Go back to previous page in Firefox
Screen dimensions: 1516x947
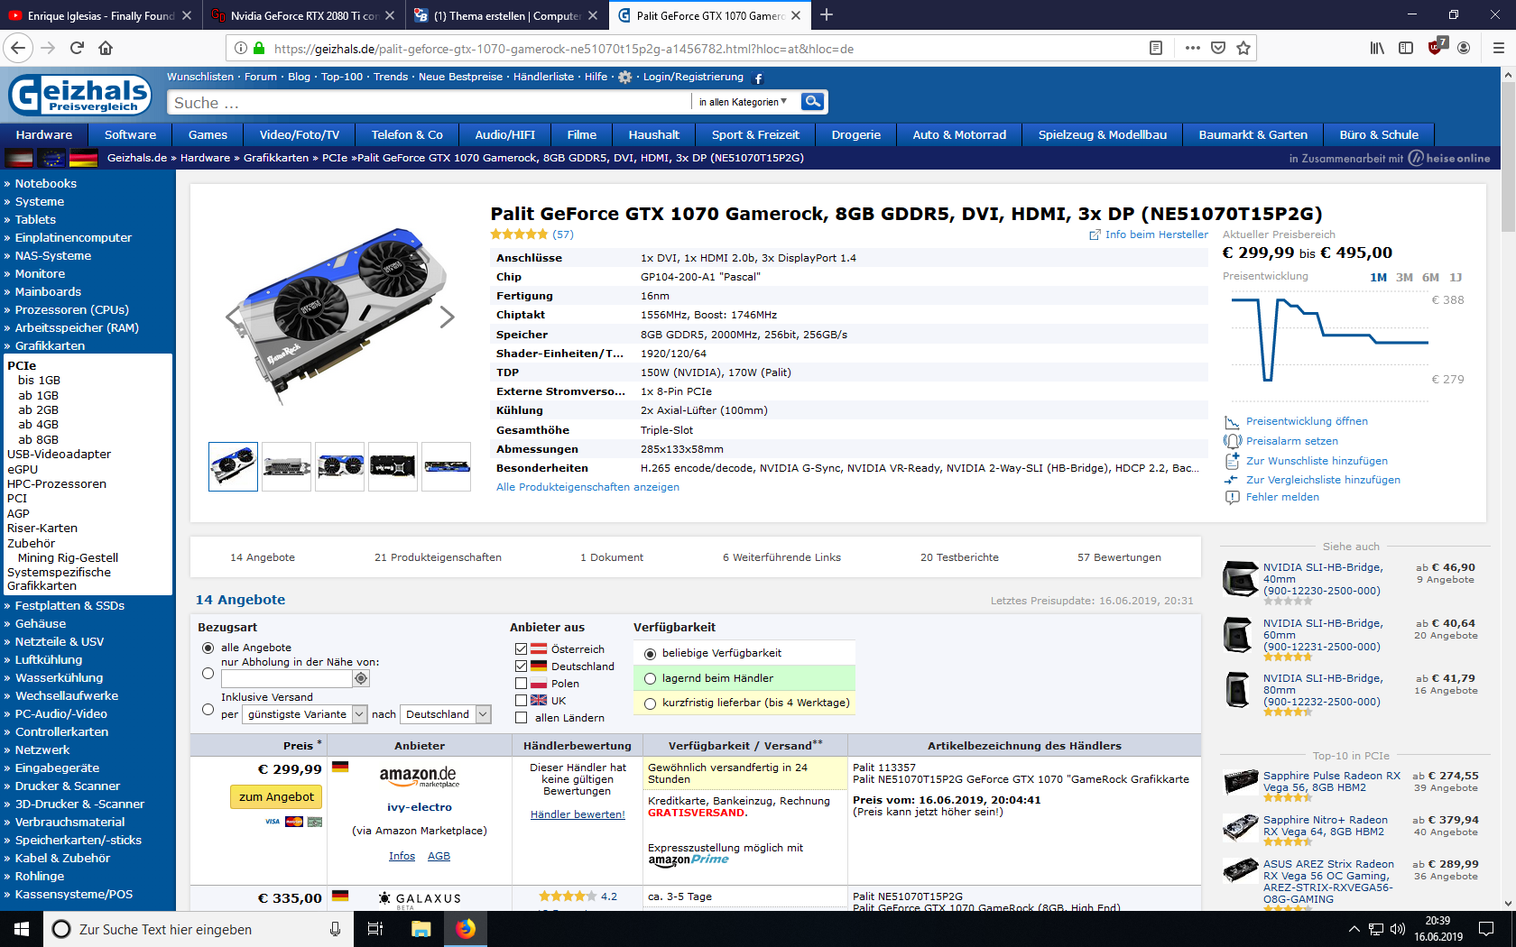coord(19,48)
